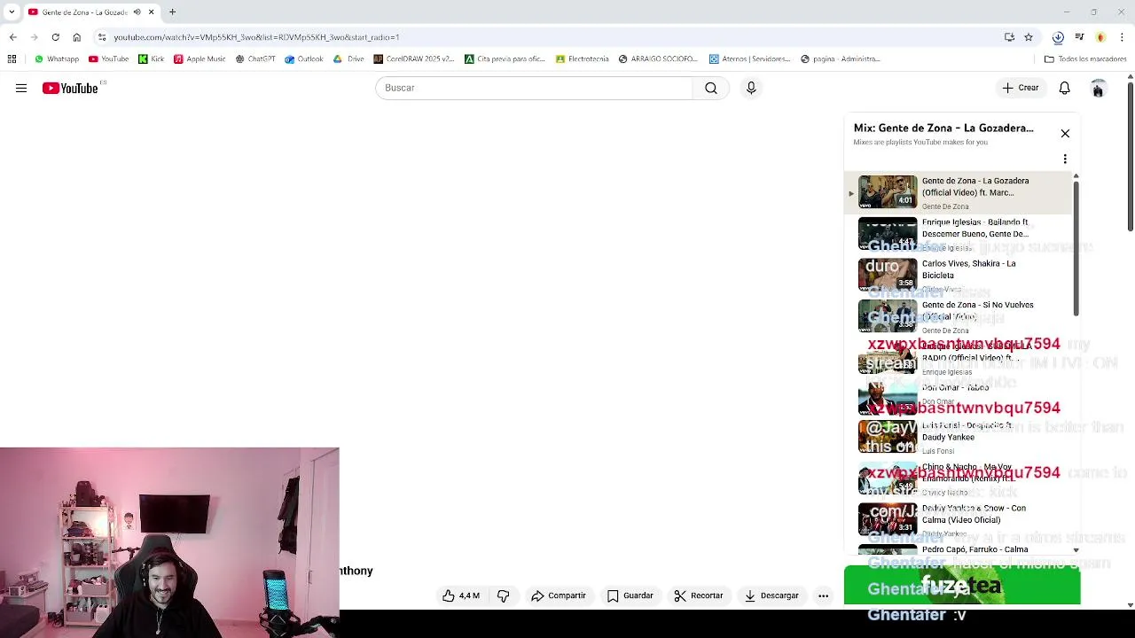The image size is (1135, 638).
Task: View site information icon in address bar
Action: [102, 37]
